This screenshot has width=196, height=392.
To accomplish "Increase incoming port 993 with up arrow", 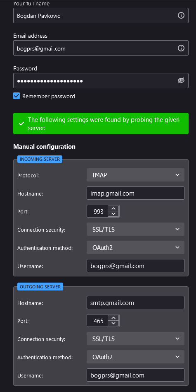I will click(x=113, y=208).
